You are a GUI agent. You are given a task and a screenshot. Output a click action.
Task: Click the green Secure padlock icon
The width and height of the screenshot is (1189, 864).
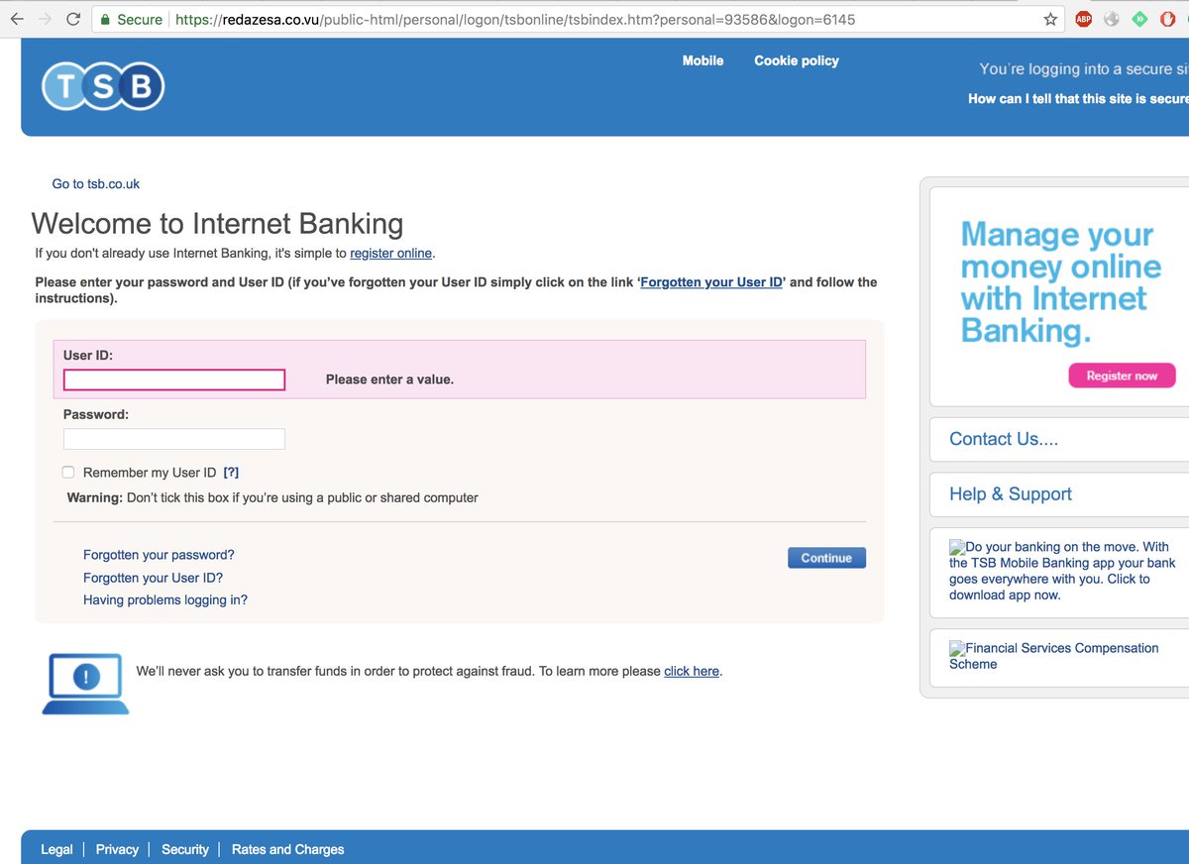104,19
